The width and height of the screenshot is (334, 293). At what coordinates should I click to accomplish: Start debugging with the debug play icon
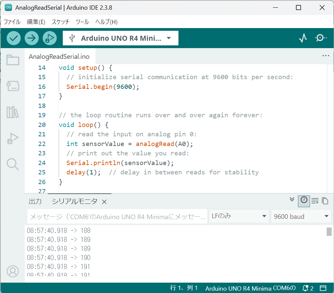tap(50, 38)
